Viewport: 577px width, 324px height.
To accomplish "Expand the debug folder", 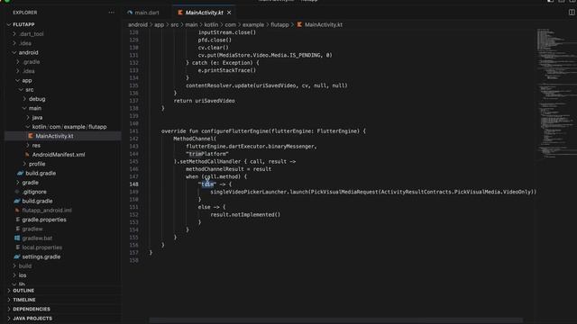I will coord(24,99).
